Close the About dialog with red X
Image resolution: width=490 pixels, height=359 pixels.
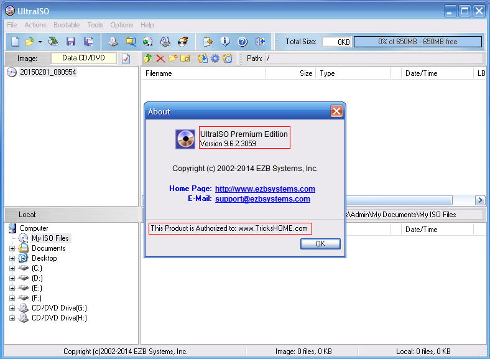[336, 111]
